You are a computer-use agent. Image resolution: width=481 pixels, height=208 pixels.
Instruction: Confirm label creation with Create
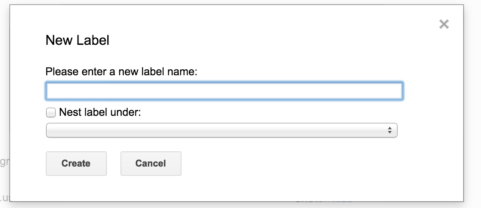[76, 164]
